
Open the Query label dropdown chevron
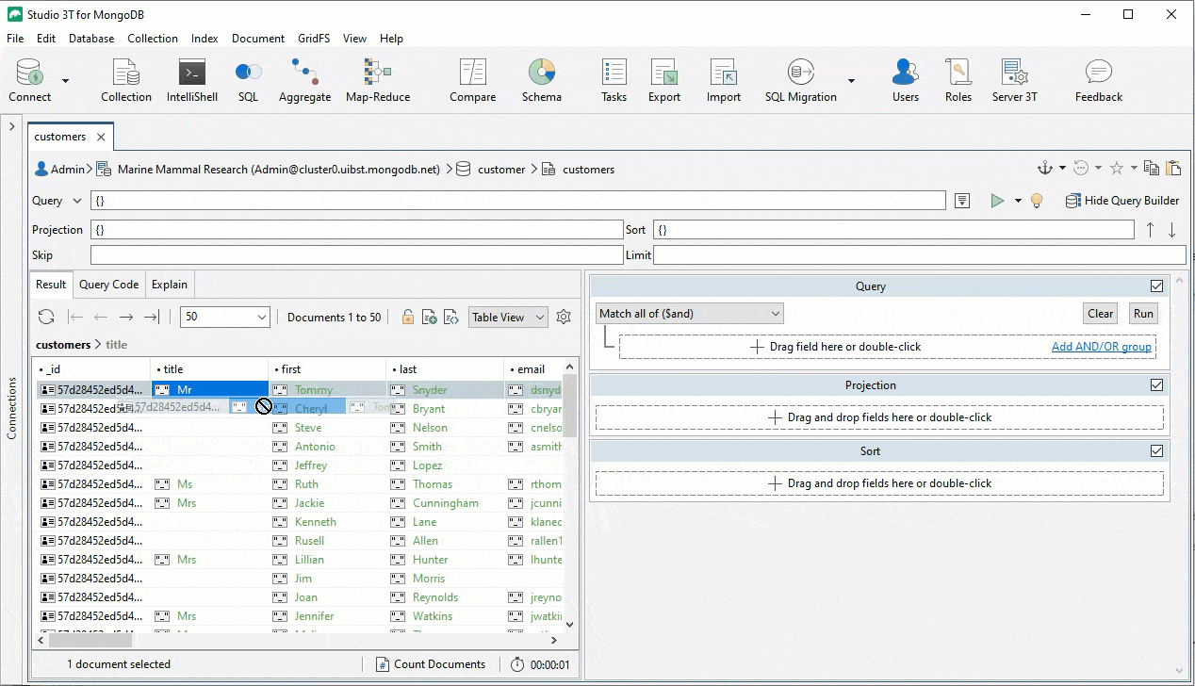click(77, 201)
